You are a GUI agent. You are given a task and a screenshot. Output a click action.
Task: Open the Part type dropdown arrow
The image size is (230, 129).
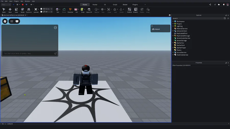(60, 9)
